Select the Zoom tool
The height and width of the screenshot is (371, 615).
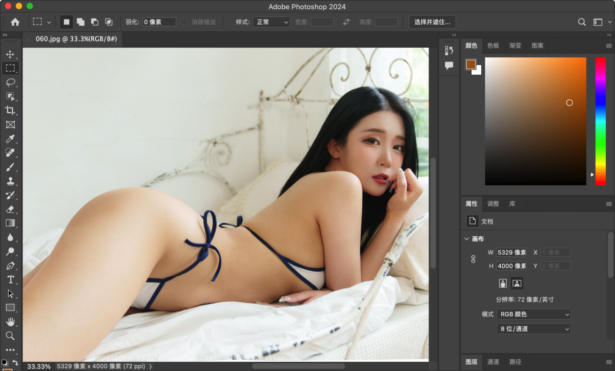[x=11, y=336]
